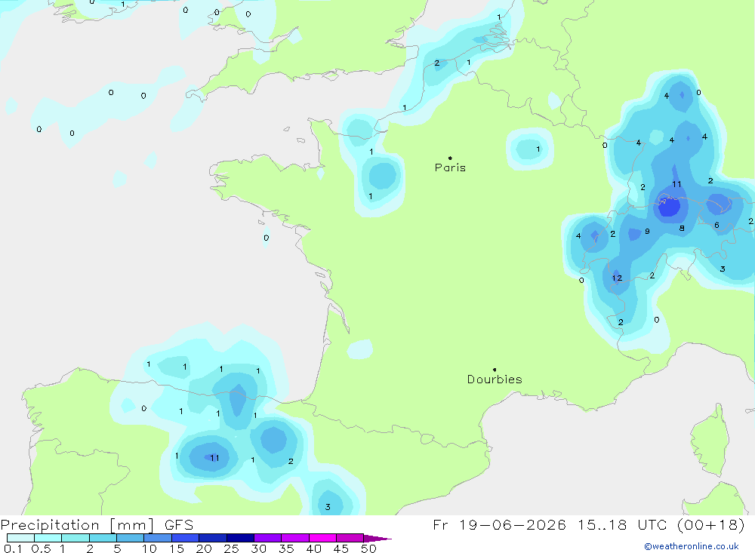
Task: Click the legend scale label "20"
Action: pyautogui.click(x=204, y=548)
